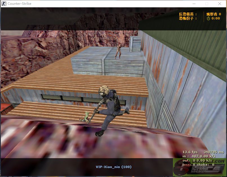The height and width of the screenshot is (177, 227).
Task: Click the 观察者 0 spectator count
Action: pyautogui.click(x=213, y=14)
